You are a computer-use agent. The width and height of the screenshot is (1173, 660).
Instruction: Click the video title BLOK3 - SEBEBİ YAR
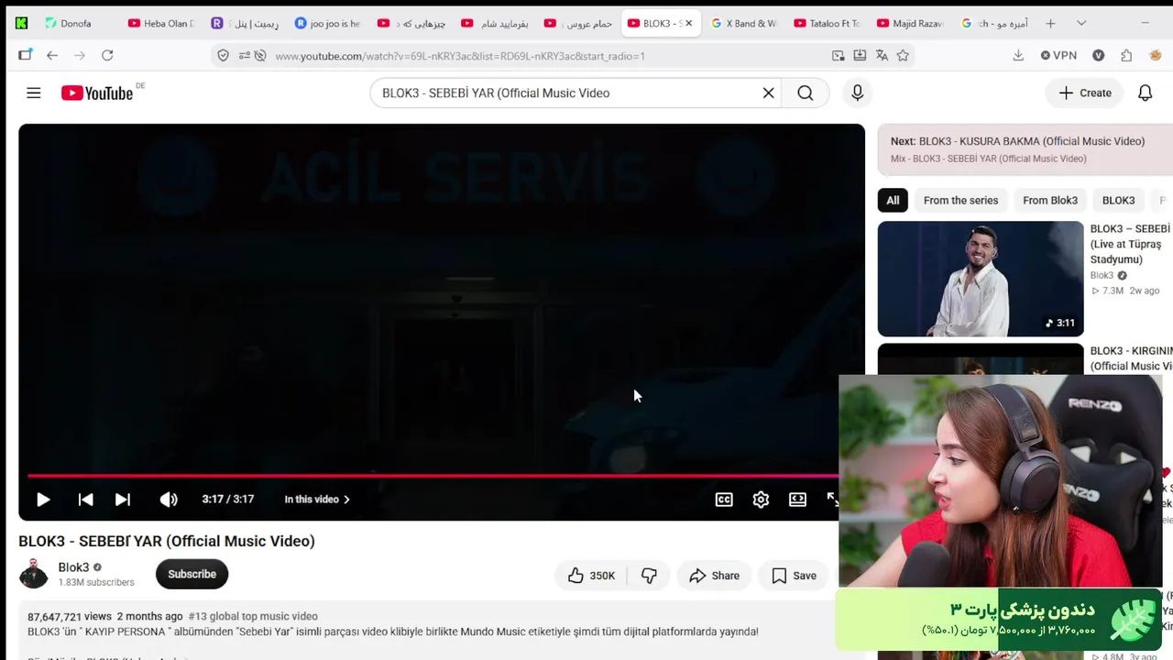click(x=167, y=541)
